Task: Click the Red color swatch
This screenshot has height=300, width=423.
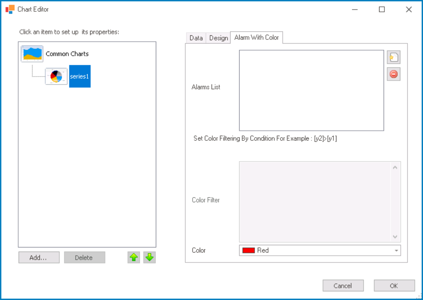Action: (x=249, y=250)
